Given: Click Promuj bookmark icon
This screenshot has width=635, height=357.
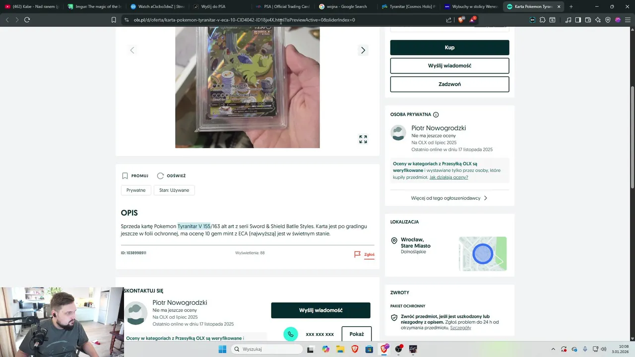Looking at the screenshot, I should tap(125, 176).
